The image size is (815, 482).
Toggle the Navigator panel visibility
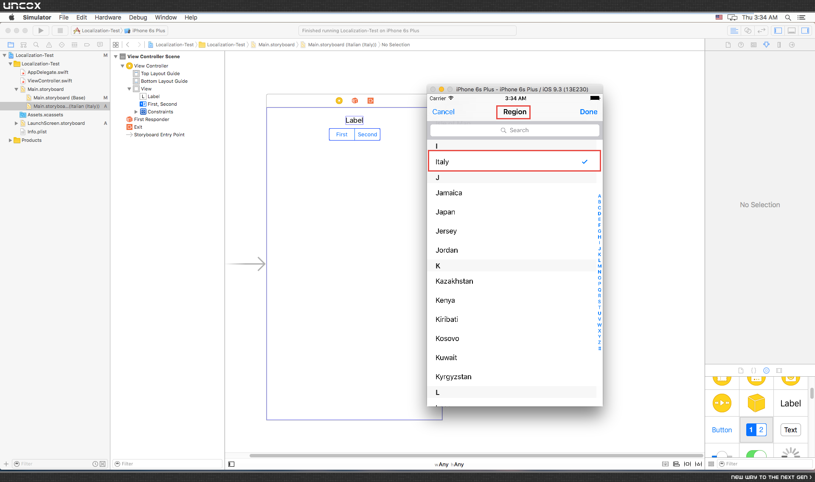tap(778, 31)
